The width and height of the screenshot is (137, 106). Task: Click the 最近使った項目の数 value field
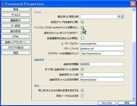coord(100,17)
